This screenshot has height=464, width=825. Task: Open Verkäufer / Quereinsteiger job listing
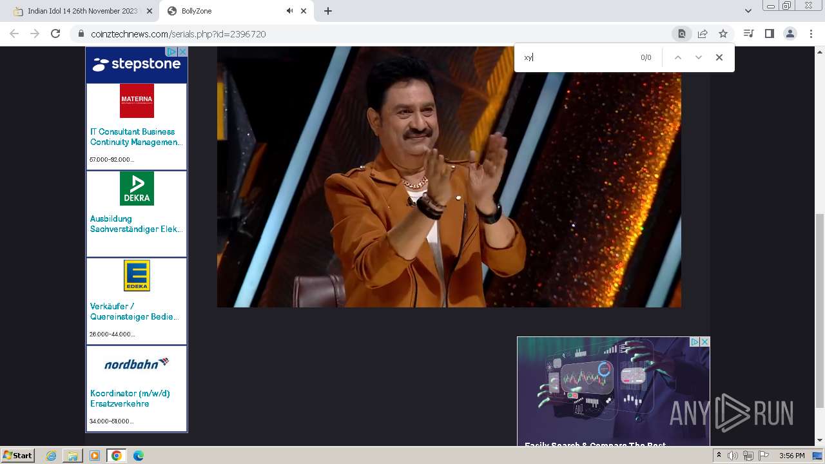[135, 311]
